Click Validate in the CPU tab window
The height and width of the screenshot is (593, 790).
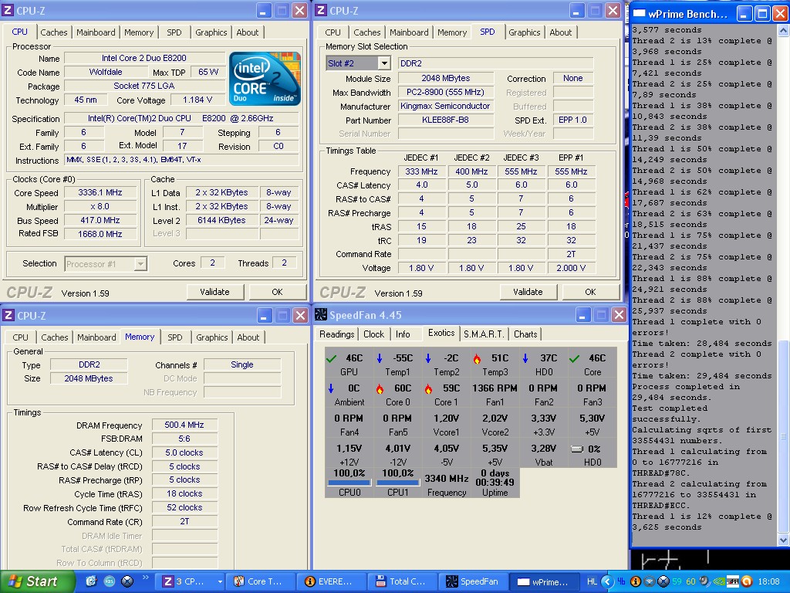[x=214, y=292]
